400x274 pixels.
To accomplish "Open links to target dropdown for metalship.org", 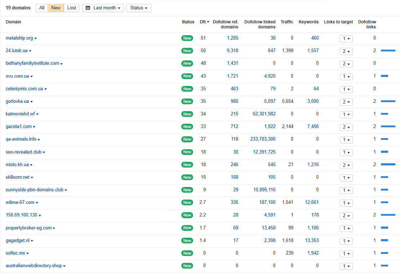I will [346, 39].
